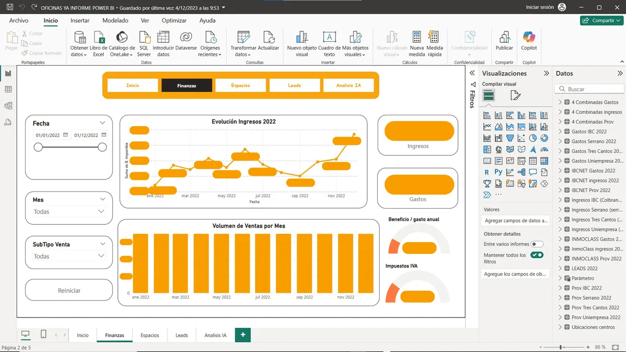Switch to the report view in left sidebar
626x352 pixels.
tap(8, 74)
